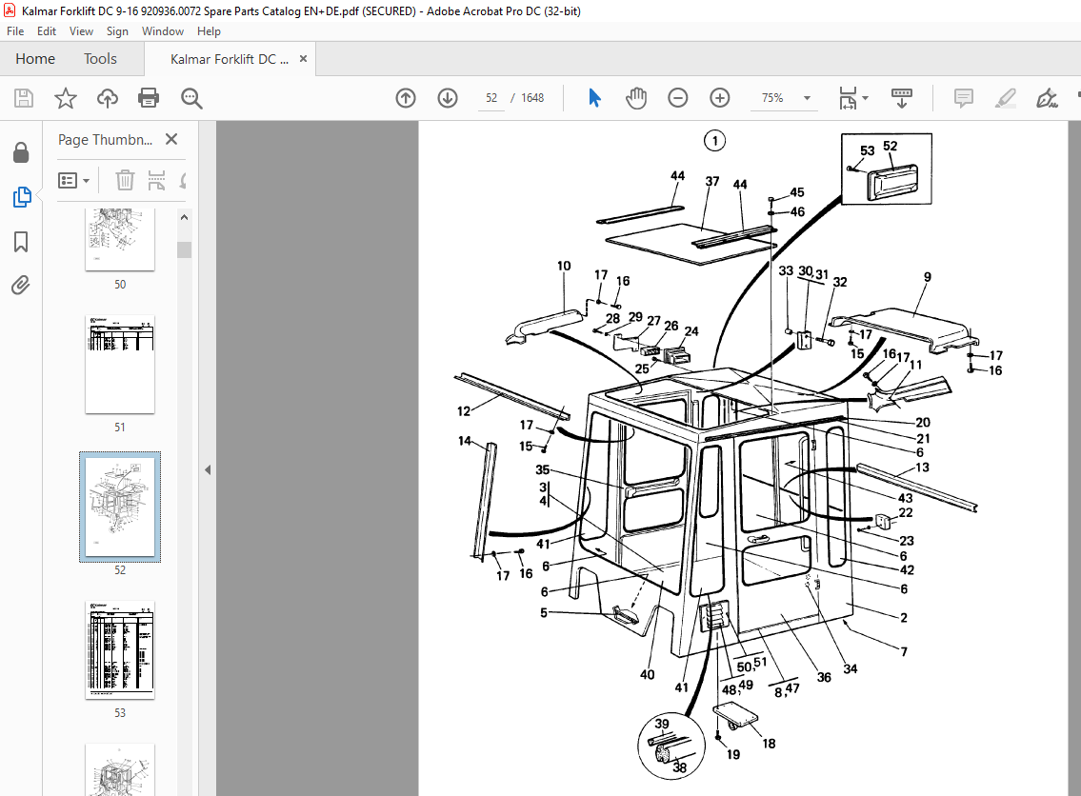Zoom out with minus button

678,98
